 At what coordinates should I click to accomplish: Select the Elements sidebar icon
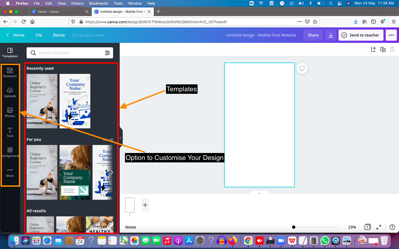[x=10, y=72]
